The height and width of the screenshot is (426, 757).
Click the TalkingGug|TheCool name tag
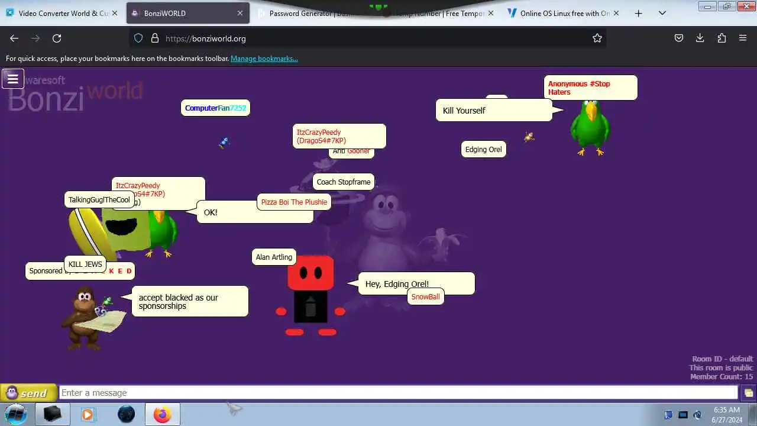click(x=99, y=199)
